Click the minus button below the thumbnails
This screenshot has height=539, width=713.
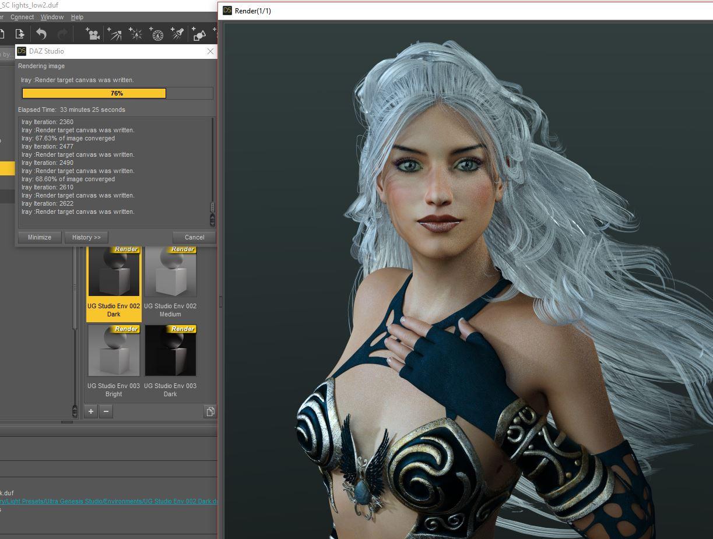pos(106,411)
